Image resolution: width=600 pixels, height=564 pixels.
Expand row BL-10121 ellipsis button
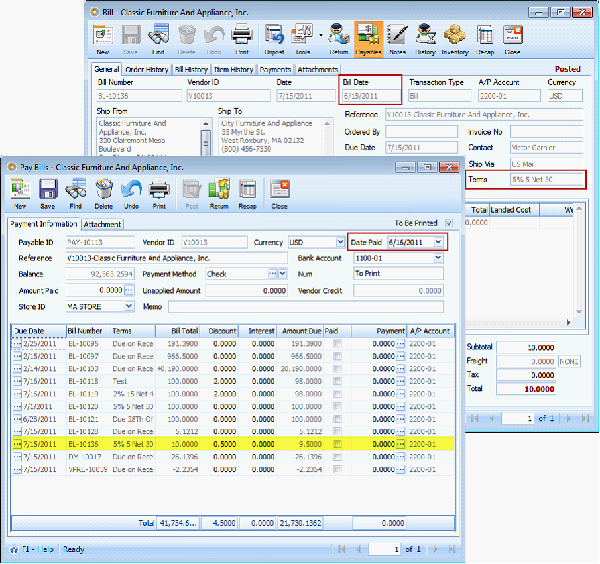pos(17,419)
